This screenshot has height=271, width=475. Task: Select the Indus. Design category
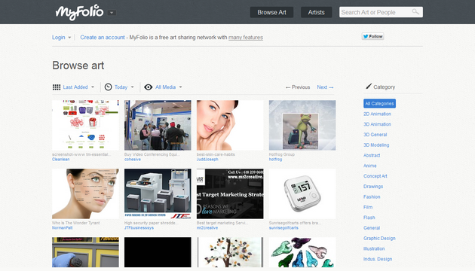pyautogui.click(x=378, y=259)
